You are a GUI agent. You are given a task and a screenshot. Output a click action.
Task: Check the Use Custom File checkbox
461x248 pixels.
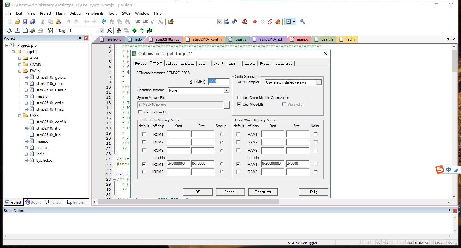(x=140, y=112)
